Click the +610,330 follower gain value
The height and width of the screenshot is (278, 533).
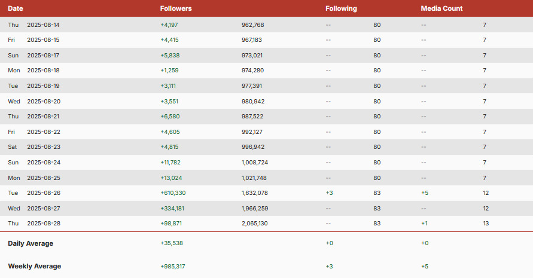173,193
